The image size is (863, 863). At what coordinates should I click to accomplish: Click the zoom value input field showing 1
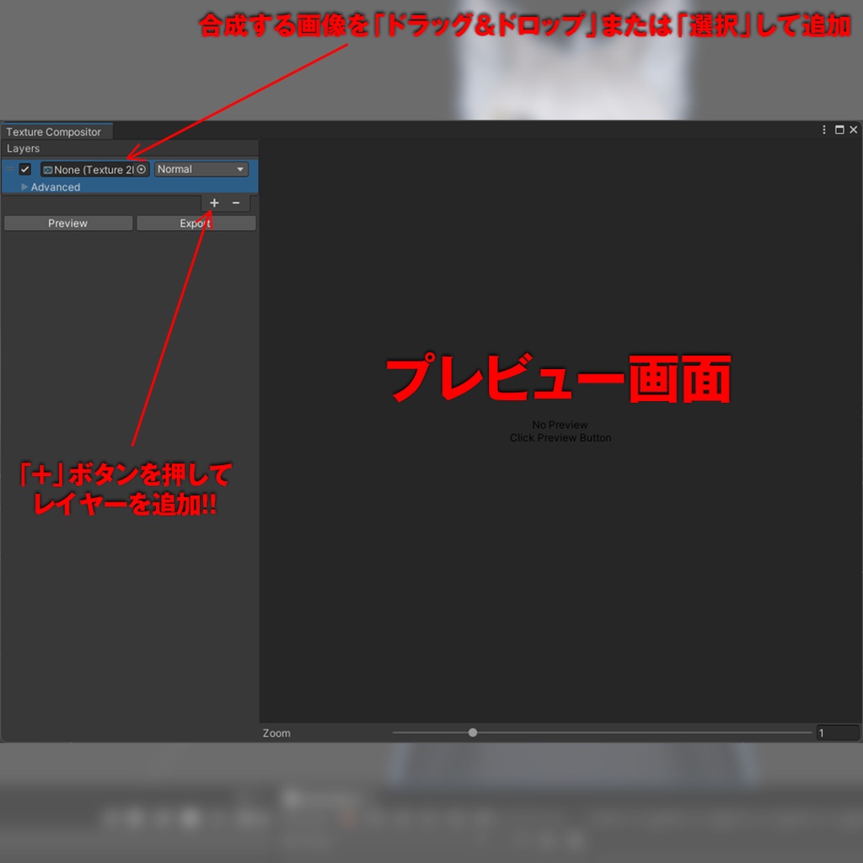[x=837, y=732]
